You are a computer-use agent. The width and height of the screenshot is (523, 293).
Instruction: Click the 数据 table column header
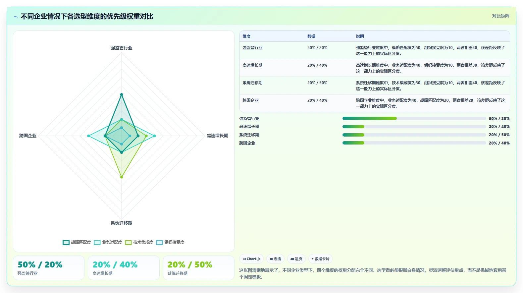(x=311, y=36)
